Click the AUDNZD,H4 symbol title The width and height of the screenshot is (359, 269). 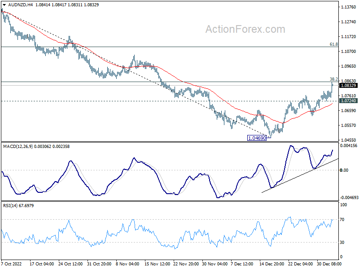tap(20, 5)
